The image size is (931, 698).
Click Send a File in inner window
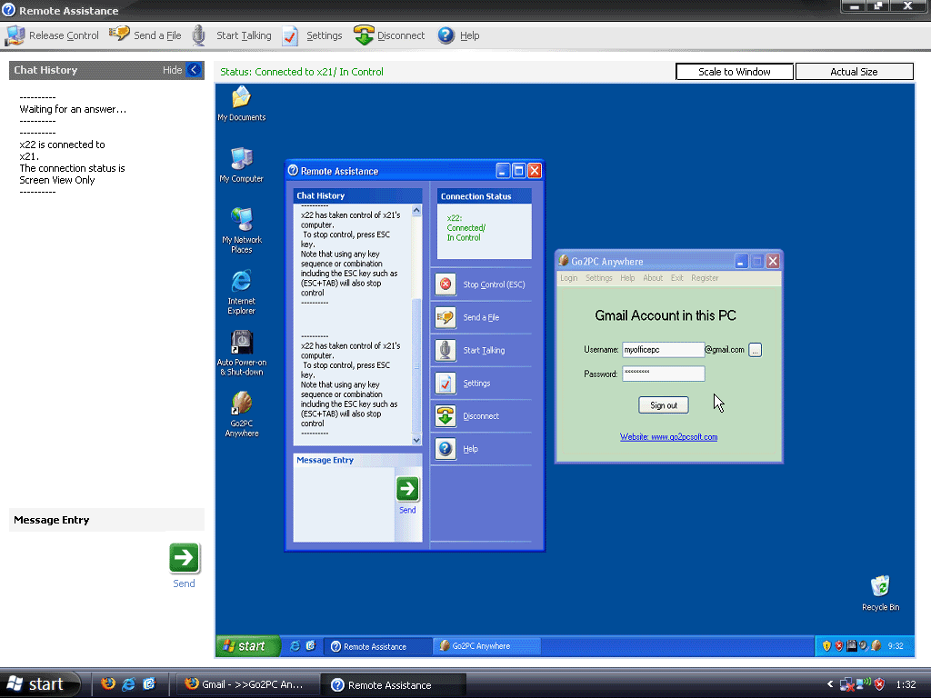point(467,317)
